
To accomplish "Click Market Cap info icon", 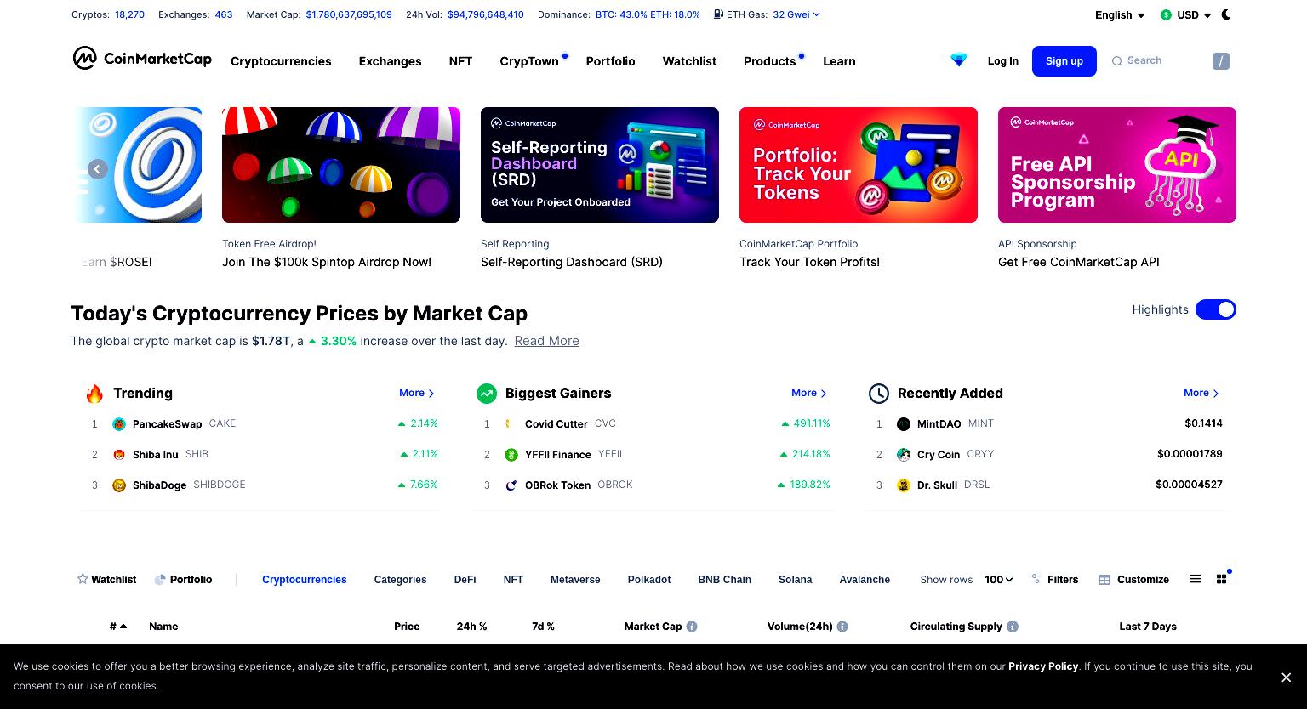I will (x=692, y=627).
